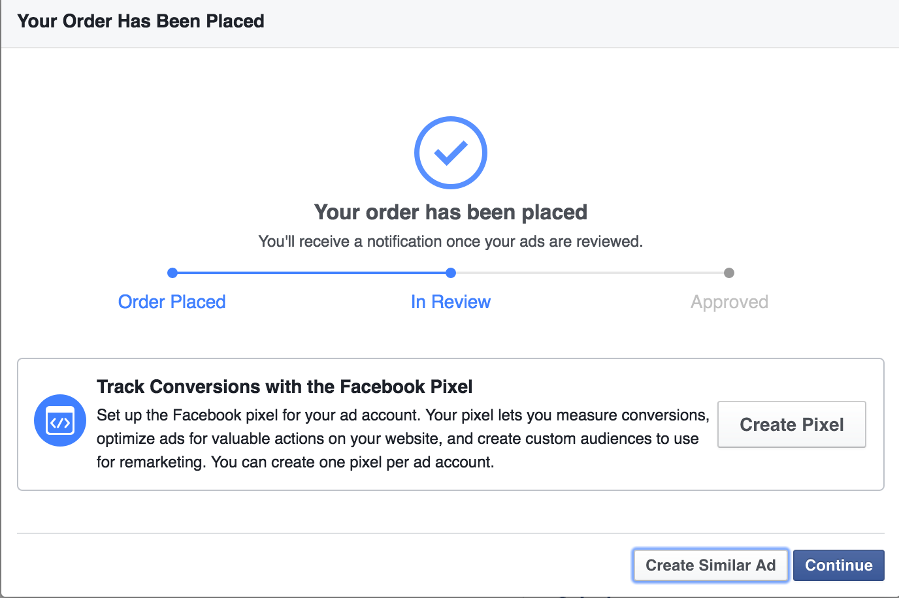Click the Create Similar Ad button
Viewport: 899px width, 598px height.
[x=711, y=565]
